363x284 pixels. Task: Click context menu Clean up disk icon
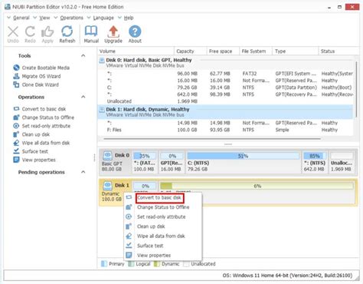(129, 226)
